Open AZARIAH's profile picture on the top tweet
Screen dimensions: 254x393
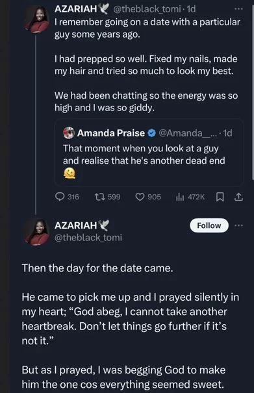37,19
